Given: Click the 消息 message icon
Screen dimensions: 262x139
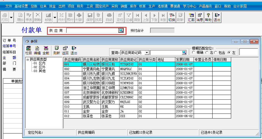Looking at the screenshot, I should (199, 17).
